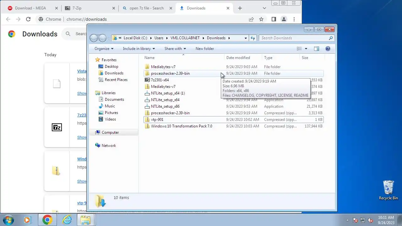Select Computer in the navigation pane
The height and width of the screenshot is (226, 402).
(x=110, y=132)
